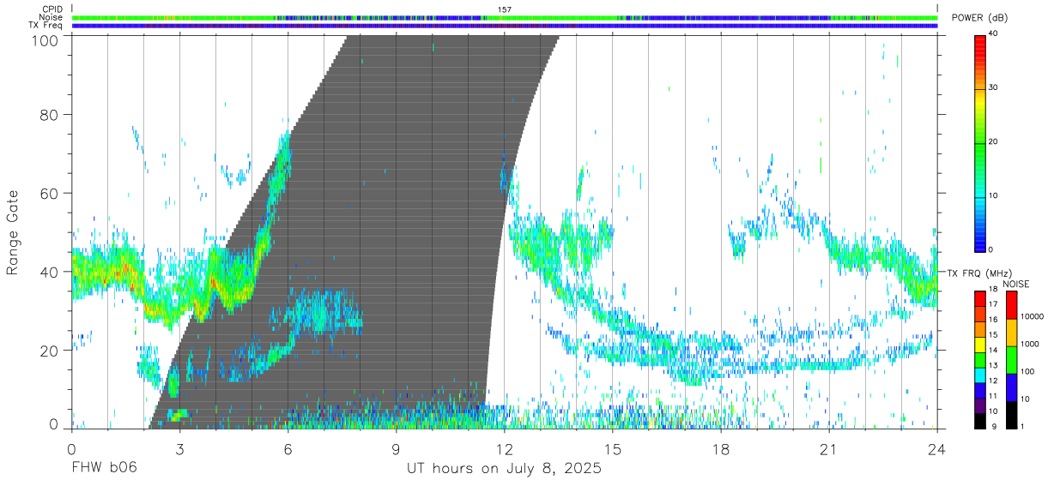Click x-axis tick label 3
Viewport: 1054px width, 486px height.
179,448
